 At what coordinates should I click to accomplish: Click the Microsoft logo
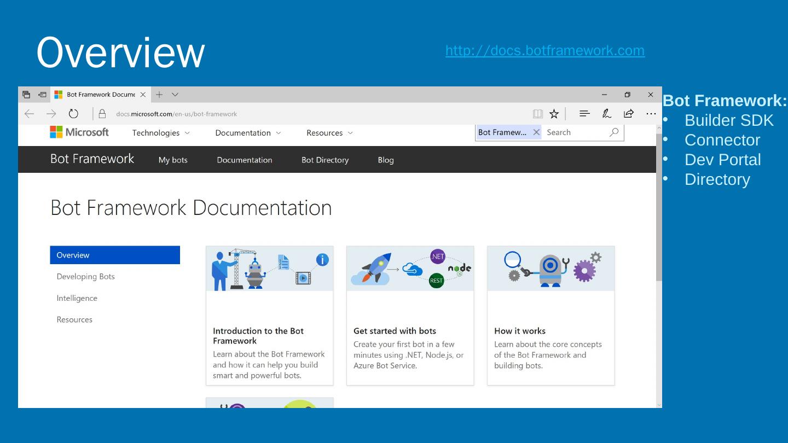click(x=79, y=132)
